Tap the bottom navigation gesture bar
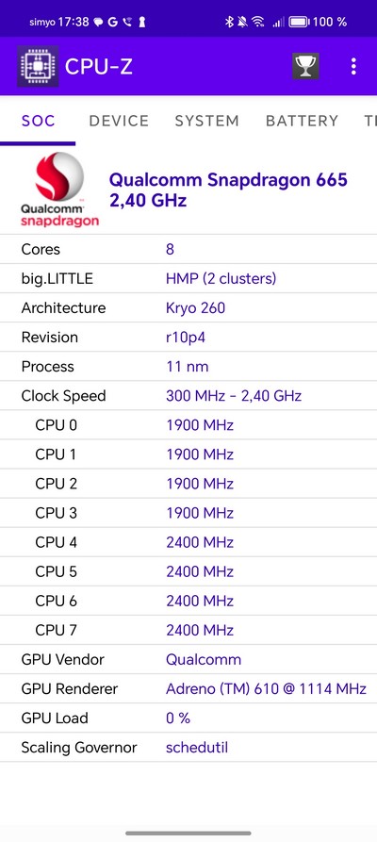This screenshot has width=377, height=842. [188, 833]
